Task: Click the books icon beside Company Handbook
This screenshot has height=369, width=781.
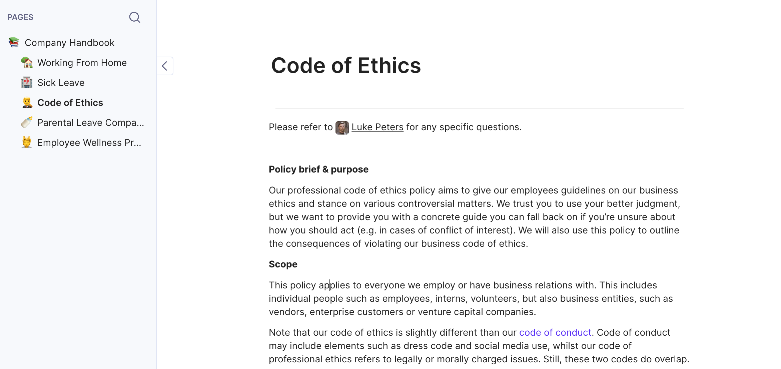Action: coord(14,43)
